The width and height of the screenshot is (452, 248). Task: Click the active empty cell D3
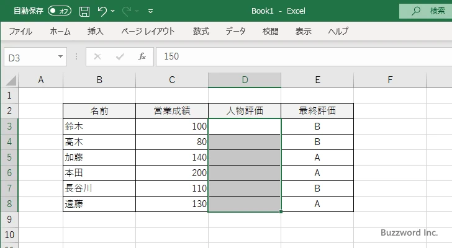click(245, 126)
